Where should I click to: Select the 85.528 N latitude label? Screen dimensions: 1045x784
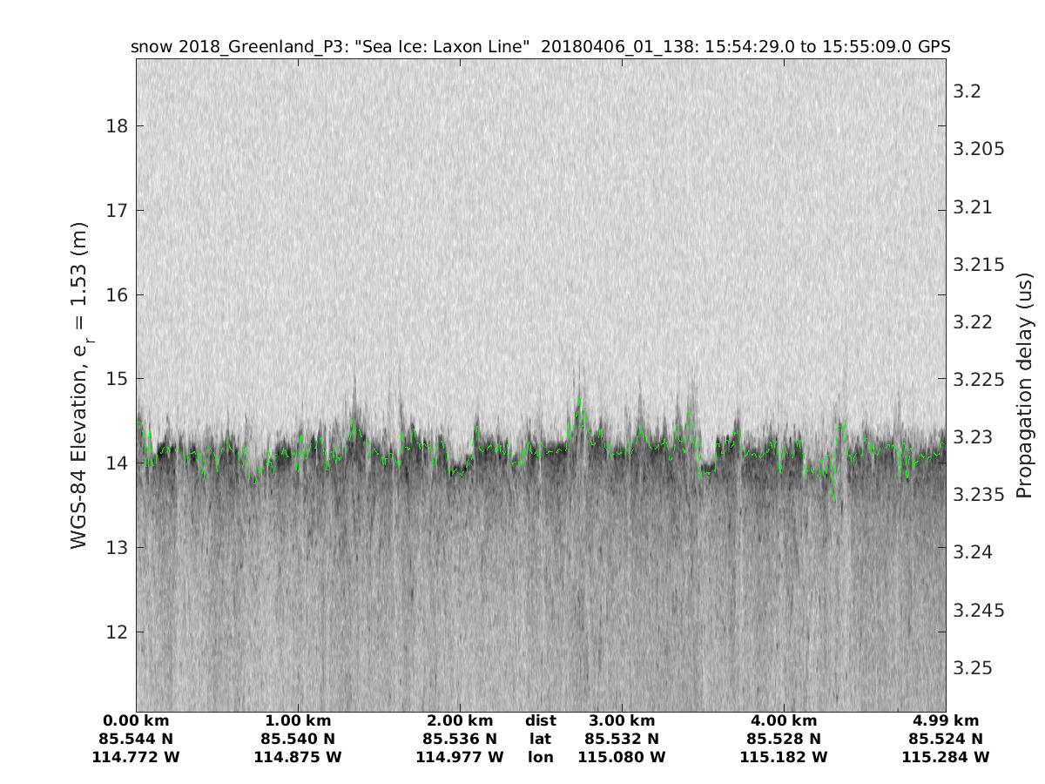(784, 740)
